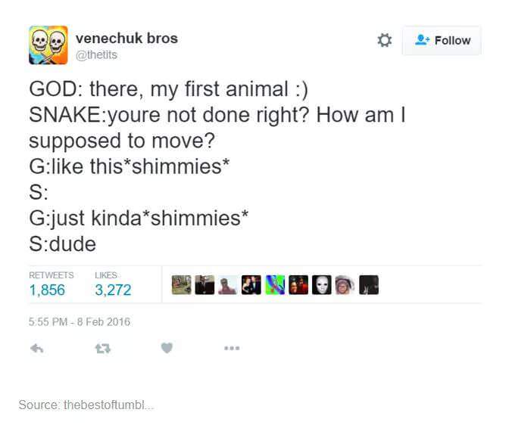
Task: Open the source link thebestoftumbl...
Action: point(86,405)
